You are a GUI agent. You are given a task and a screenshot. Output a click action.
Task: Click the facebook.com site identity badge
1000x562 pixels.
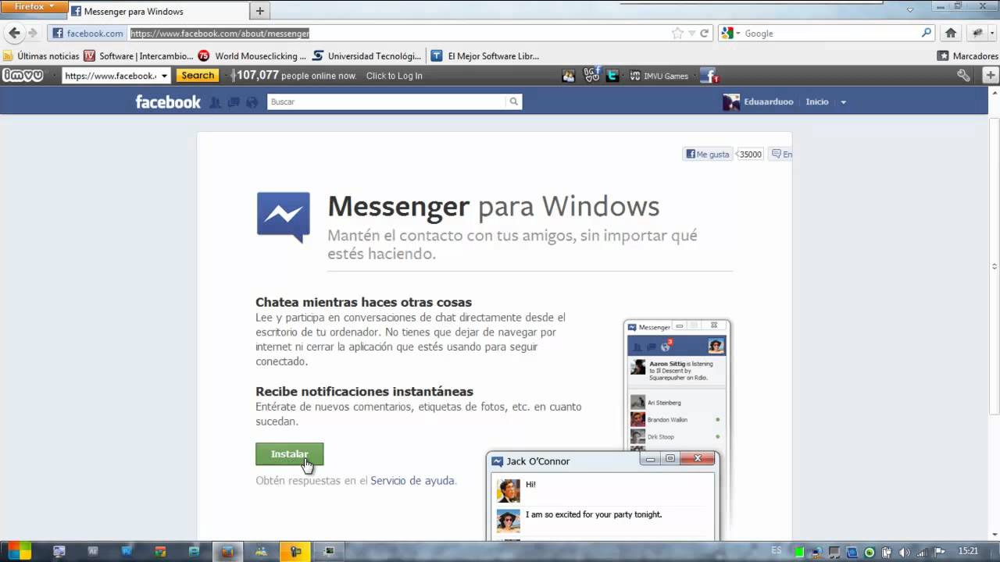click(x=87, y=34)
